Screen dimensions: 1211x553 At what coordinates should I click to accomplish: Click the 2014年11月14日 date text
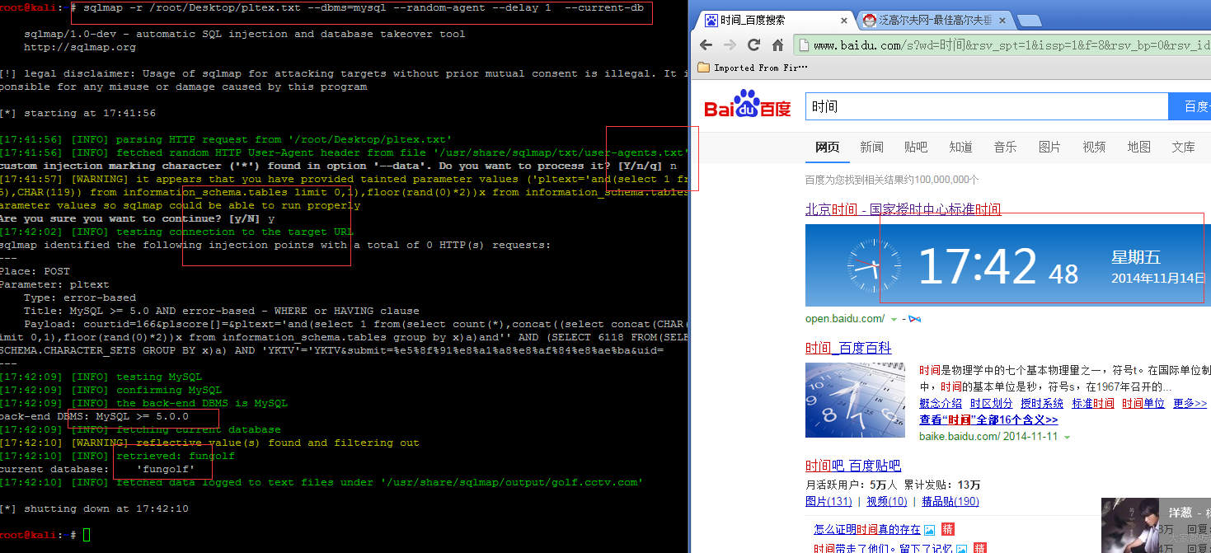pyautogui.click(x=1158, y=279)
